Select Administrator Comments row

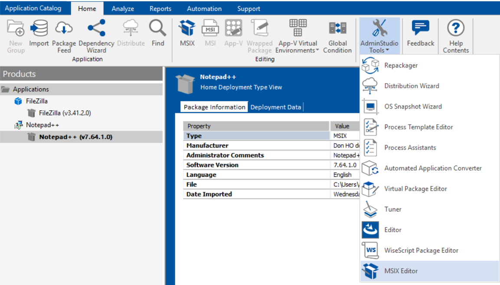point(271,155)
